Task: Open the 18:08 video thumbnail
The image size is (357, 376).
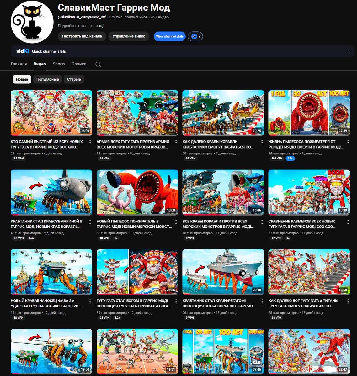Action: 137,192
